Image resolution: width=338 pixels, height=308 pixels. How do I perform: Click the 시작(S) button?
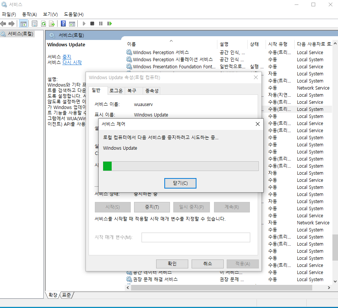tap(112, 207)
